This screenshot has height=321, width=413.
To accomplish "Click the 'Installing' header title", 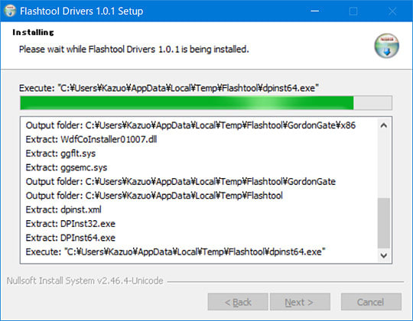I will point(33,32).
